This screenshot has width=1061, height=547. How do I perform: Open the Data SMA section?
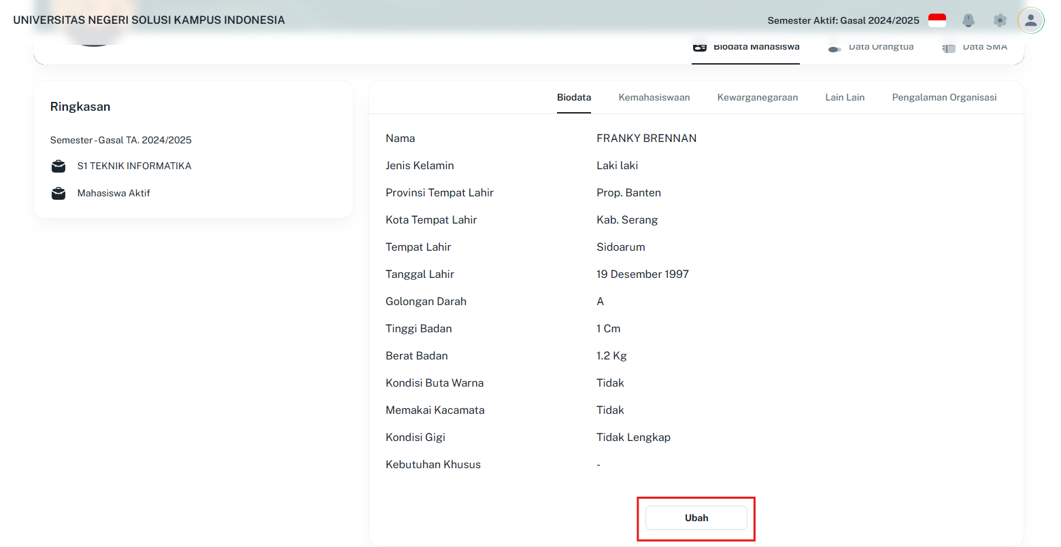(x=984, y=46)
